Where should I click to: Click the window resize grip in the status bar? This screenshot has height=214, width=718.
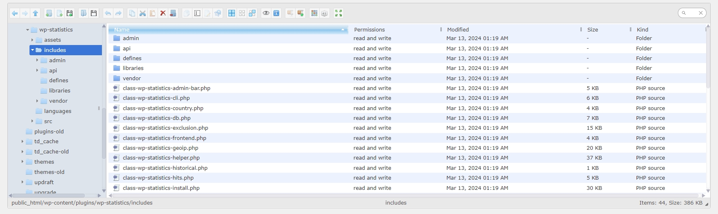[x=707, y=203]
